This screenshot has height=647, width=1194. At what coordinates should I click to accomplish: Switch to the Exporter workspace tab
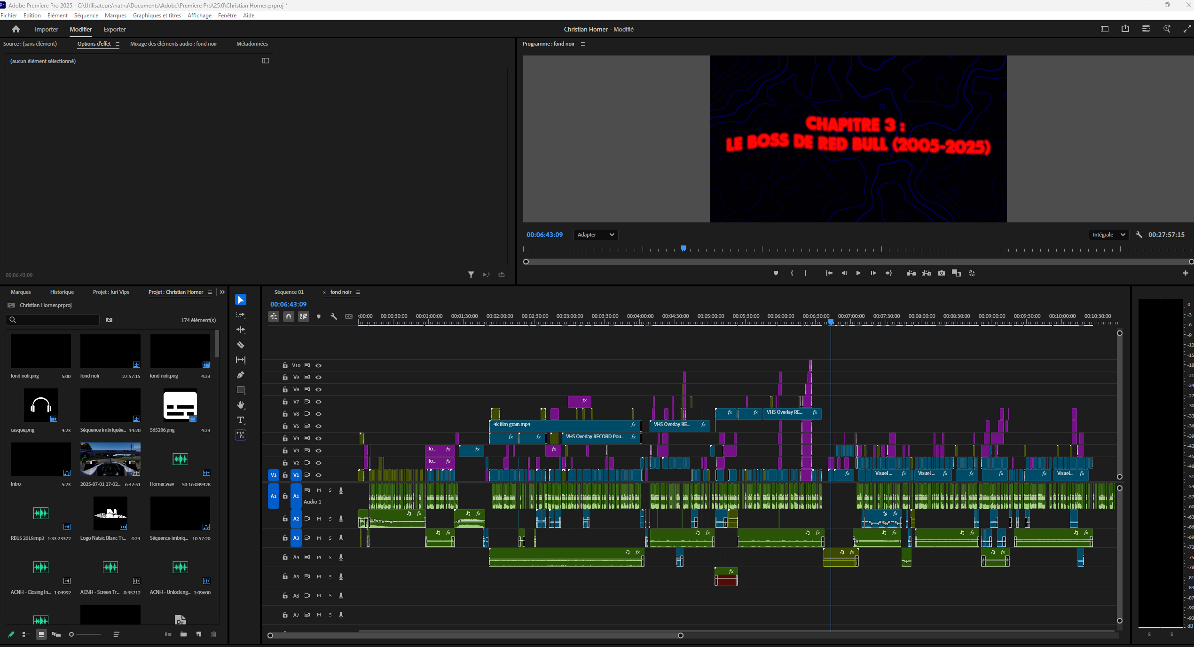(x=115, y=29)
